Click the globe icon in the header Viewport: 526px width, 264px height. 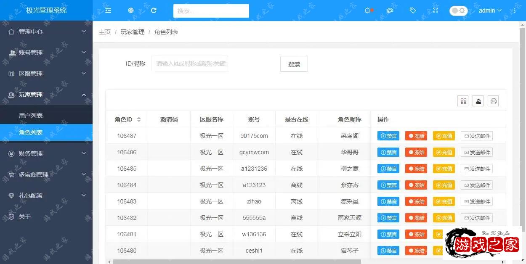(131, 11)
